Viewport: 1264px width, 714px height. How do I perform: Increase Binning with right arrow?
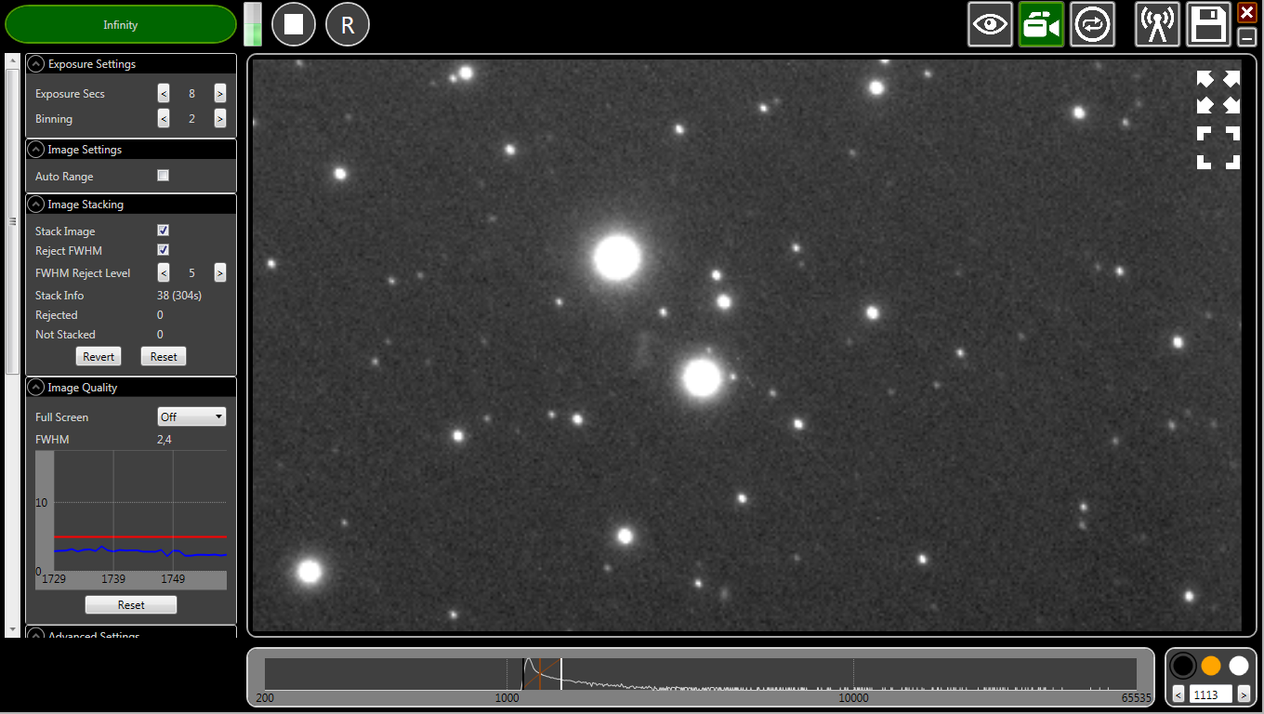220,118
